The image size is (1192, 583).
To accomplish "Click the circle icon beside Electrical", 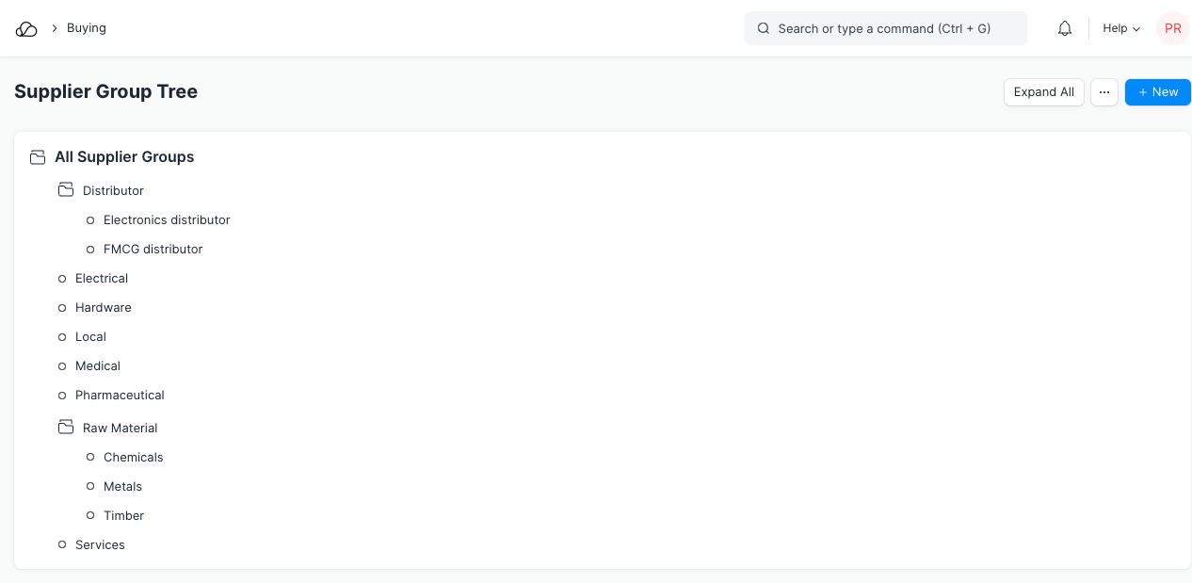I will point(62,279).
